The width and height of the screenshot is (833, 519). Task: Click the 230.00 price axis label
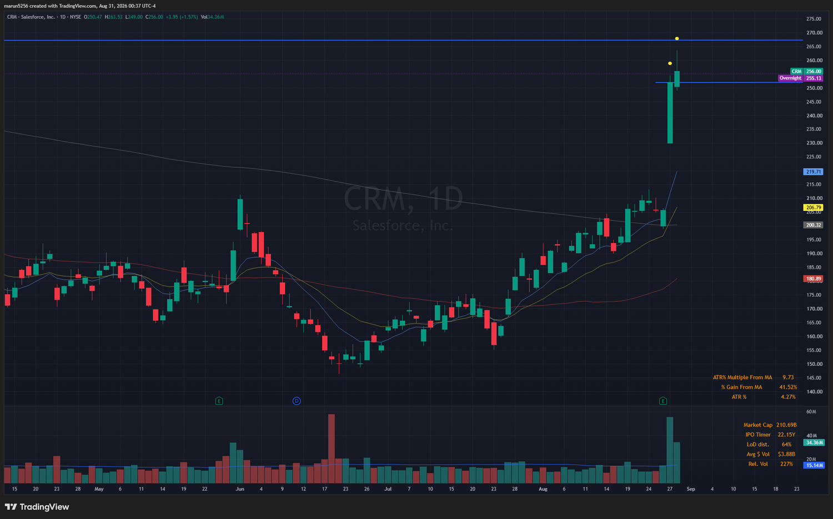[x=814, y=143]
